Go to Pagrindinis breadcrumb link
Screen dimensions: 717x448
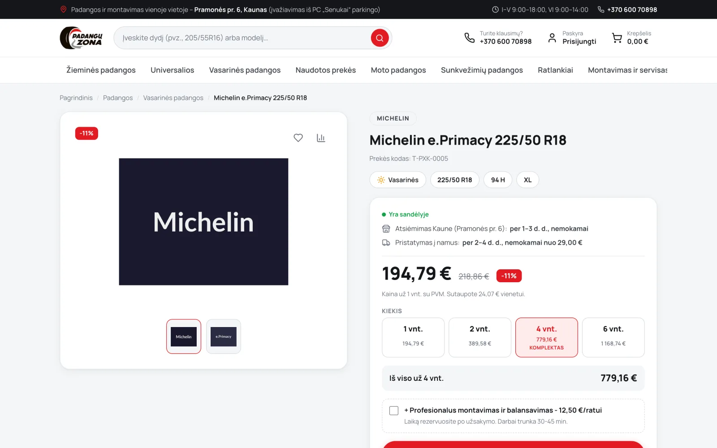click(76, 98)
